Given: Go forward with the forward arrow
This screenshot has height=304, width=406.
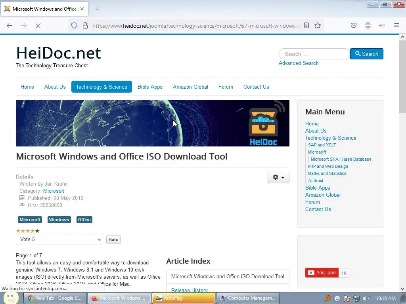Looking at the screenshot, I should point(24,25).
